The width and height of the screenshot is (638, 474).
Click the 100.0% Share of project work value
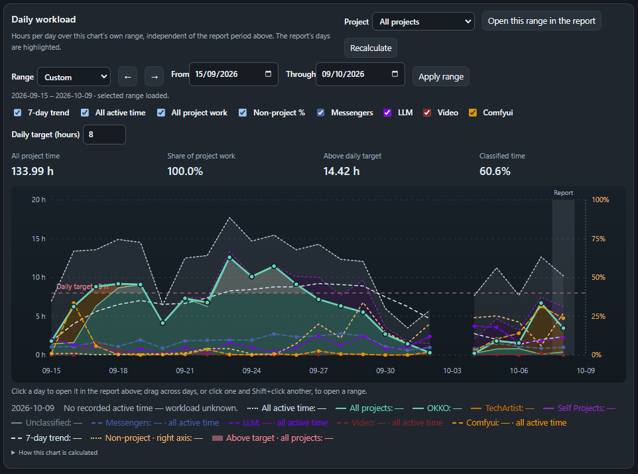185,171
